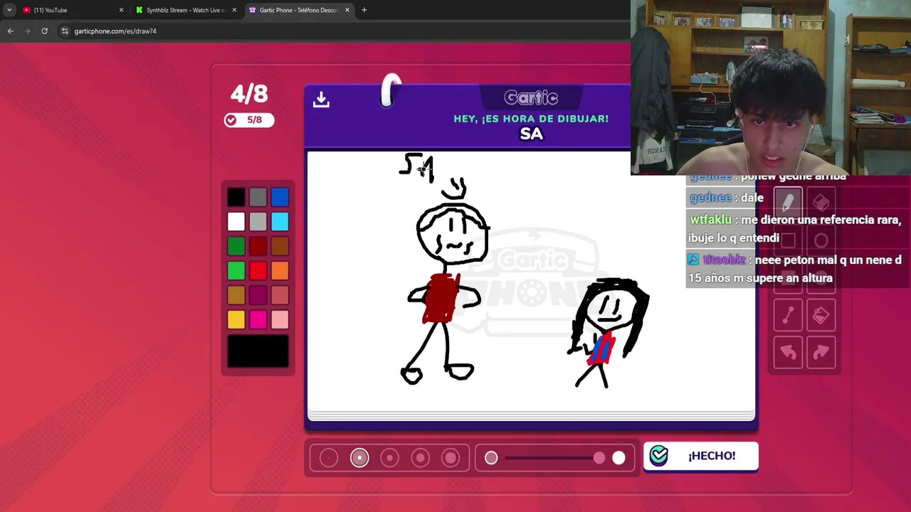Click the drawing prompt text SA
This screenshot has width=911, height=512.
pyautogui.click(x=532, y=134)
